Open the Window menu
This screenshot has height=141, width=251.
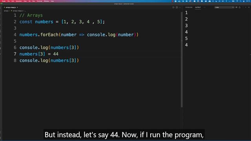point(46,1)
